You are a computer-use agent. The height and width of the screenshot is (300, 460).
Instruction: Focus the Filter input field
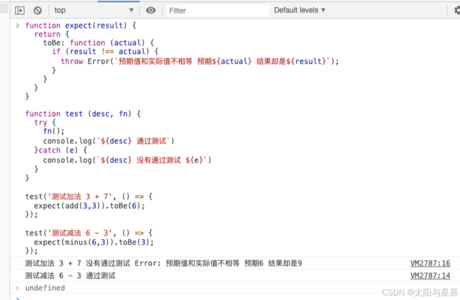[218, 10]
